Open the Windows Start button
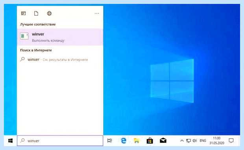The height and width of the screenshot is (150, 244). (x=10, y=141)
